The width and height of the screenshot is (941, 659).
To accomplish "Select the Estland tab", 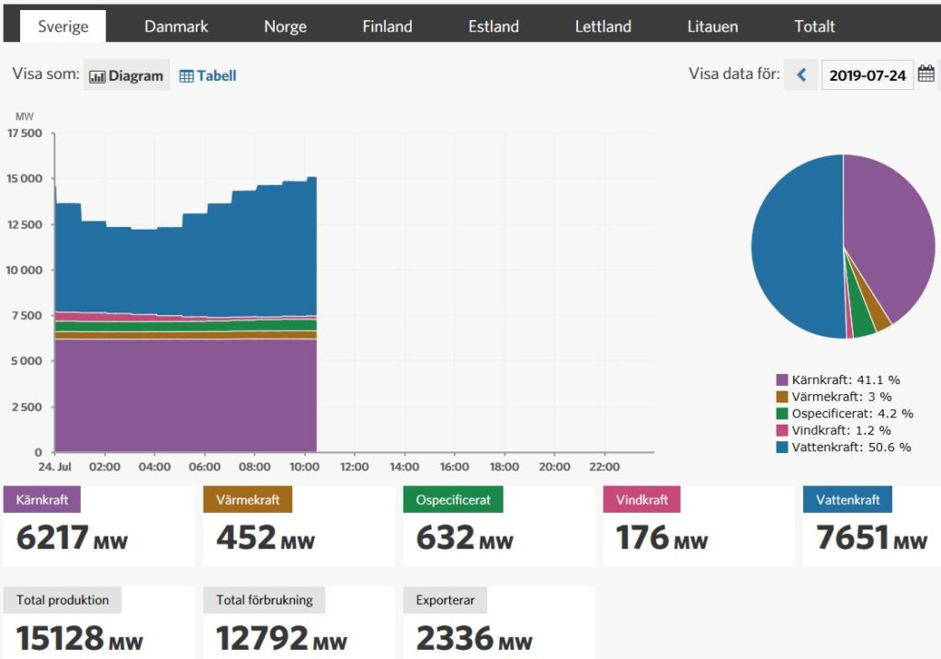I will (x=493, y=27).
